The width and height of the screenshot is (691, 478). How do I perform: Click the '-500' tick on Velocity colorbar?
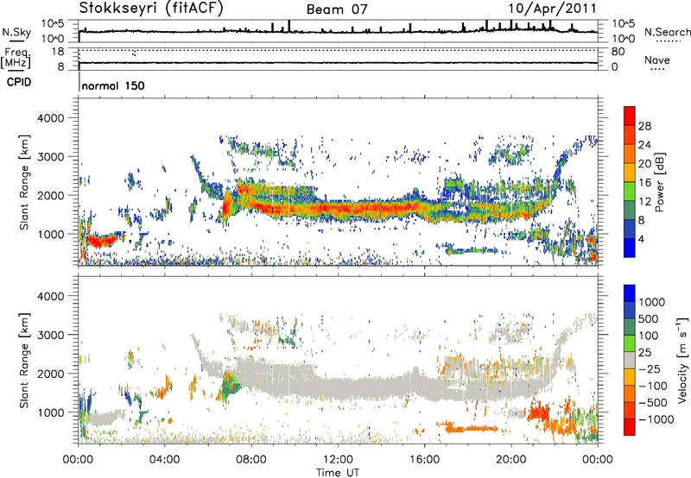[653, 402]
